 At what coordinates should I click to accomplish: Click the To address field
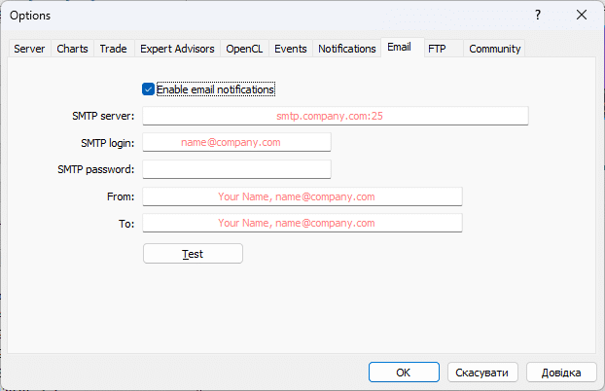[302, 223]
